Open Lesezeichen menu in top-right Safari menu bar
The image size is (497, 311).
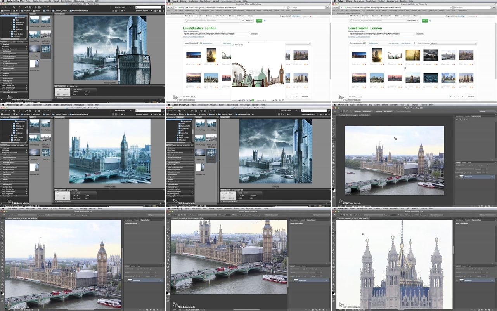pos(392,1)
